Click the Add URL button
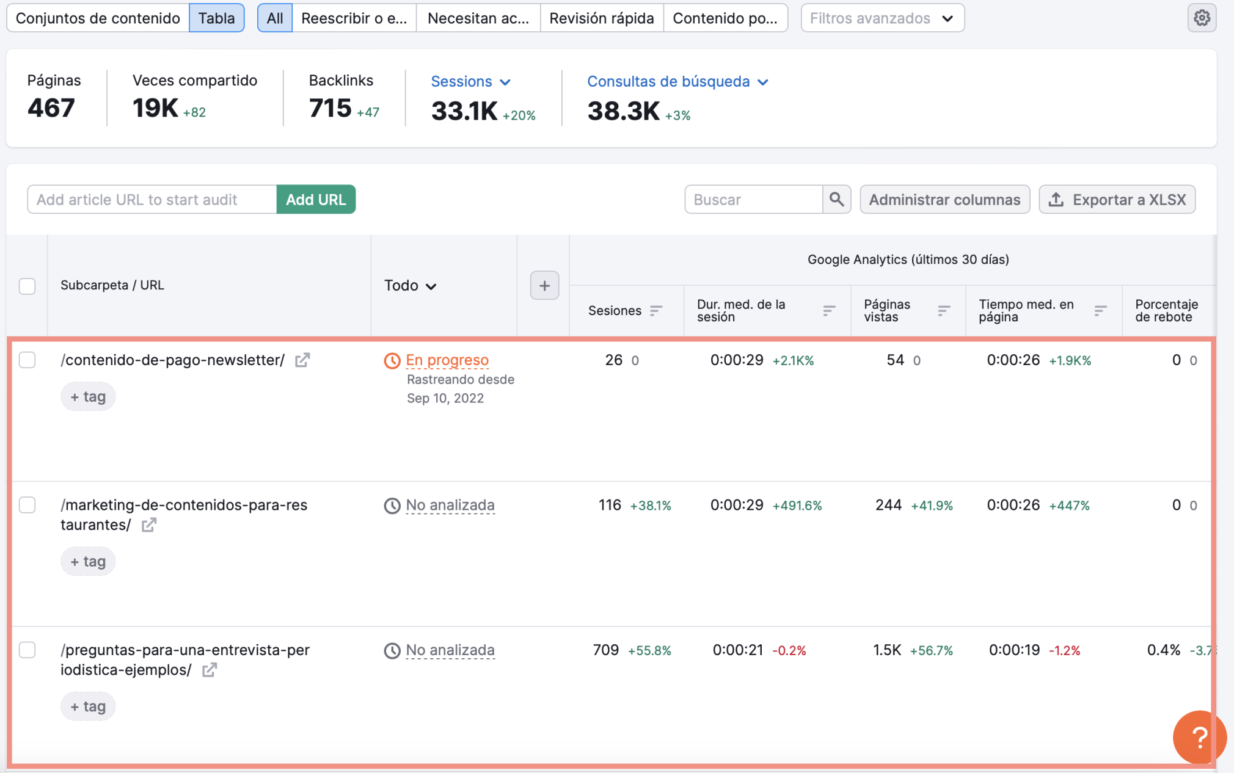The width and height of the screenshot is (1234, 773). (x=315, y=200)
